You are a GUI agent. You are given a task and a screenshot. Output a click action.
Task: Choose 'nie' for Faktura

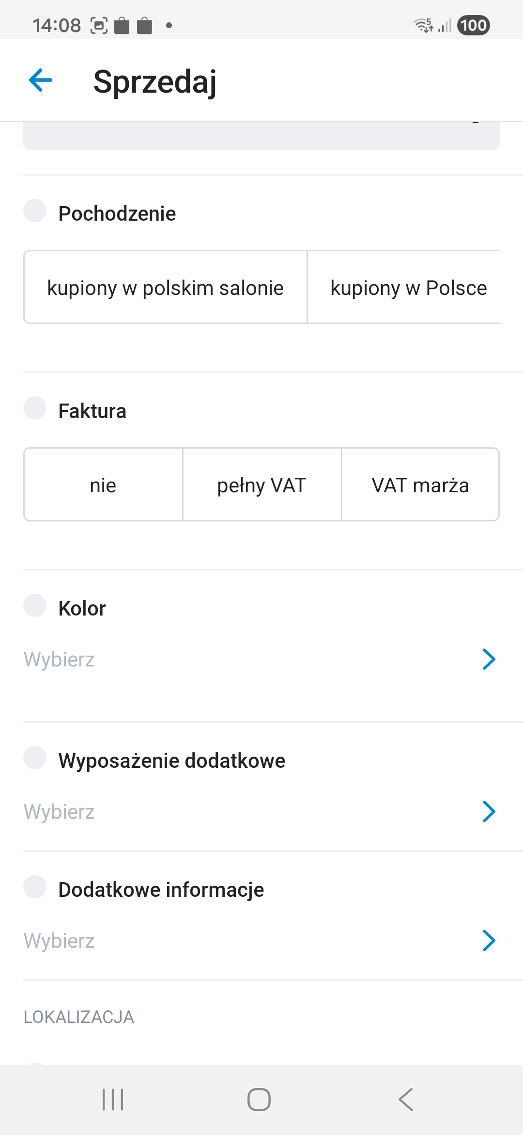103,485
